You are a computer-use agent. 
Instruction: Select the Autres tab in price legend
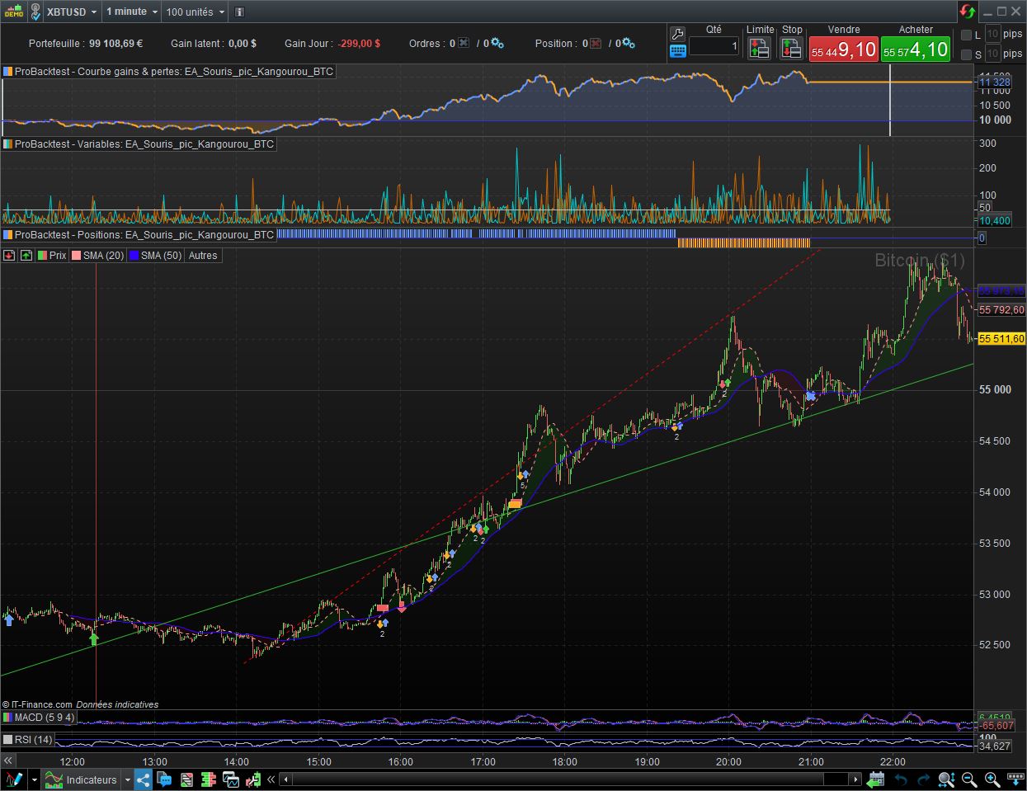click(x=203, y=256)
